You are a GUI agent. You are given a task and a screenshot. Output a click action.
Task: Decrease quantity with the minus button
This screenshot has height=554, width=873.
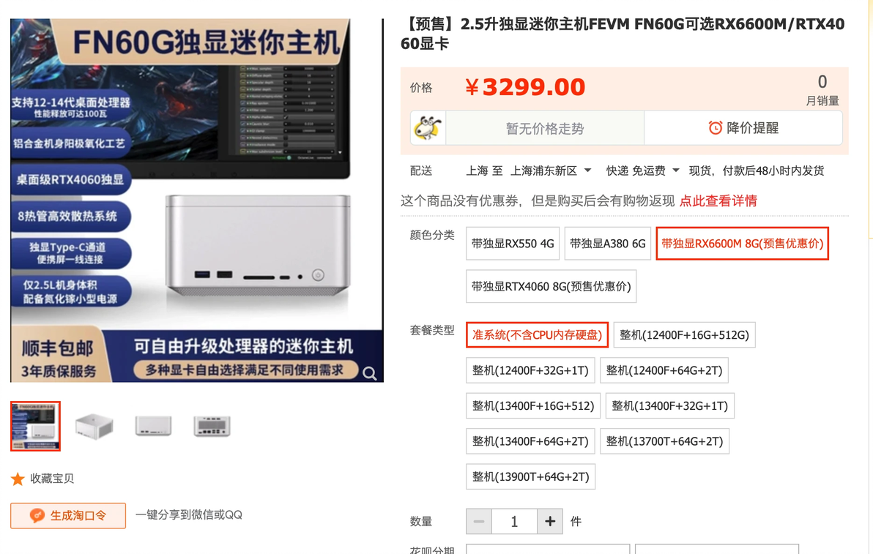tap(479, 521)
